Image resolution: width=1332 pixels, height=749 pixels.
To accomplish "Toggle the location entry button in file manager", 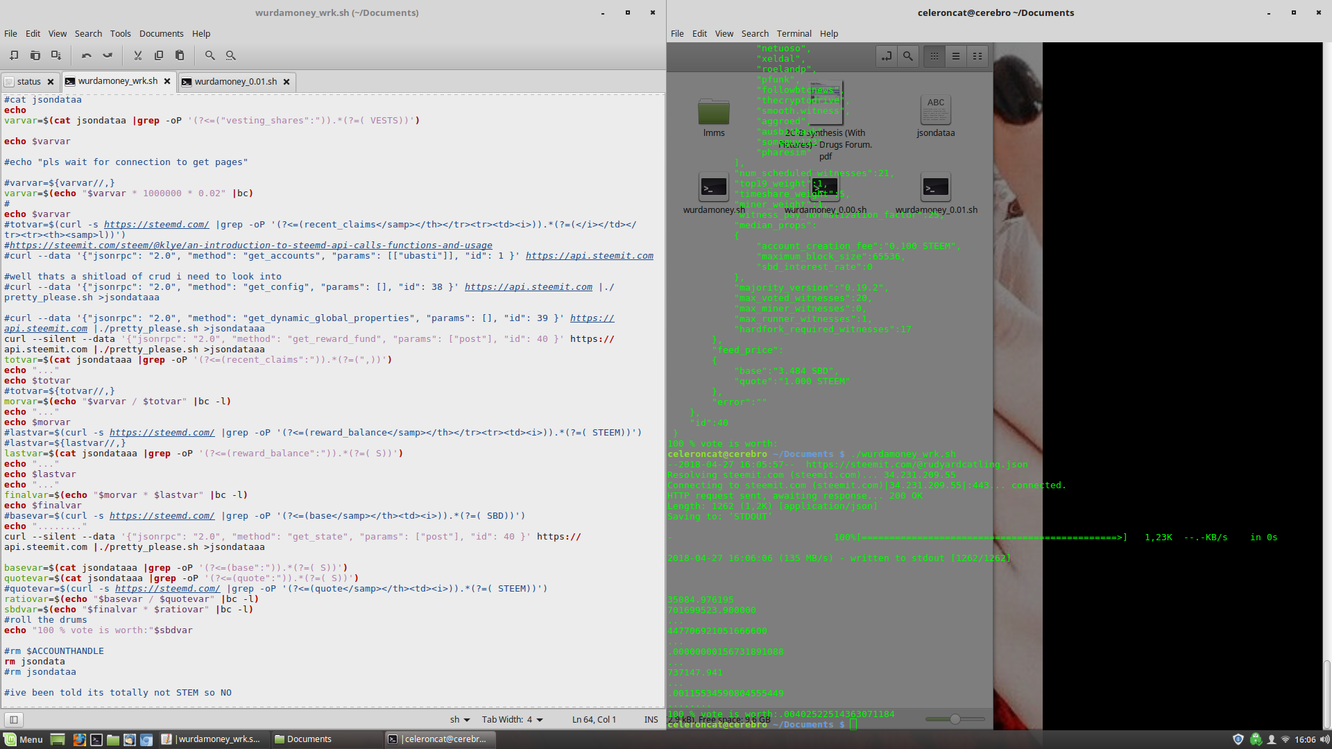I will point(887,56).
